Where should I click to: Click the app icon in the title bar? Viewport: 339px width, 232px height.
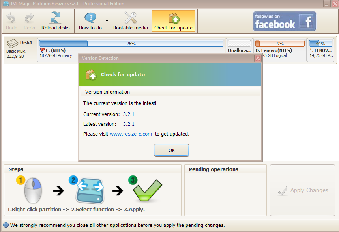[x=6, y=4]
